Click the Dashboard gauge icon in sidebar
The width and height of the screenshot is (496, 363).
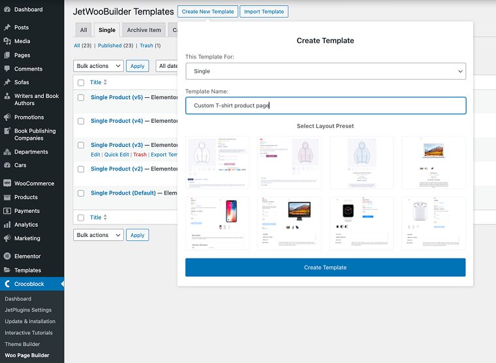coord(7,10)
